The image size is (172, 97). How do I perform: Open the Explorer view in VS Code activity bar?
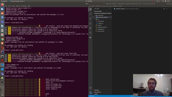point(90,9)
